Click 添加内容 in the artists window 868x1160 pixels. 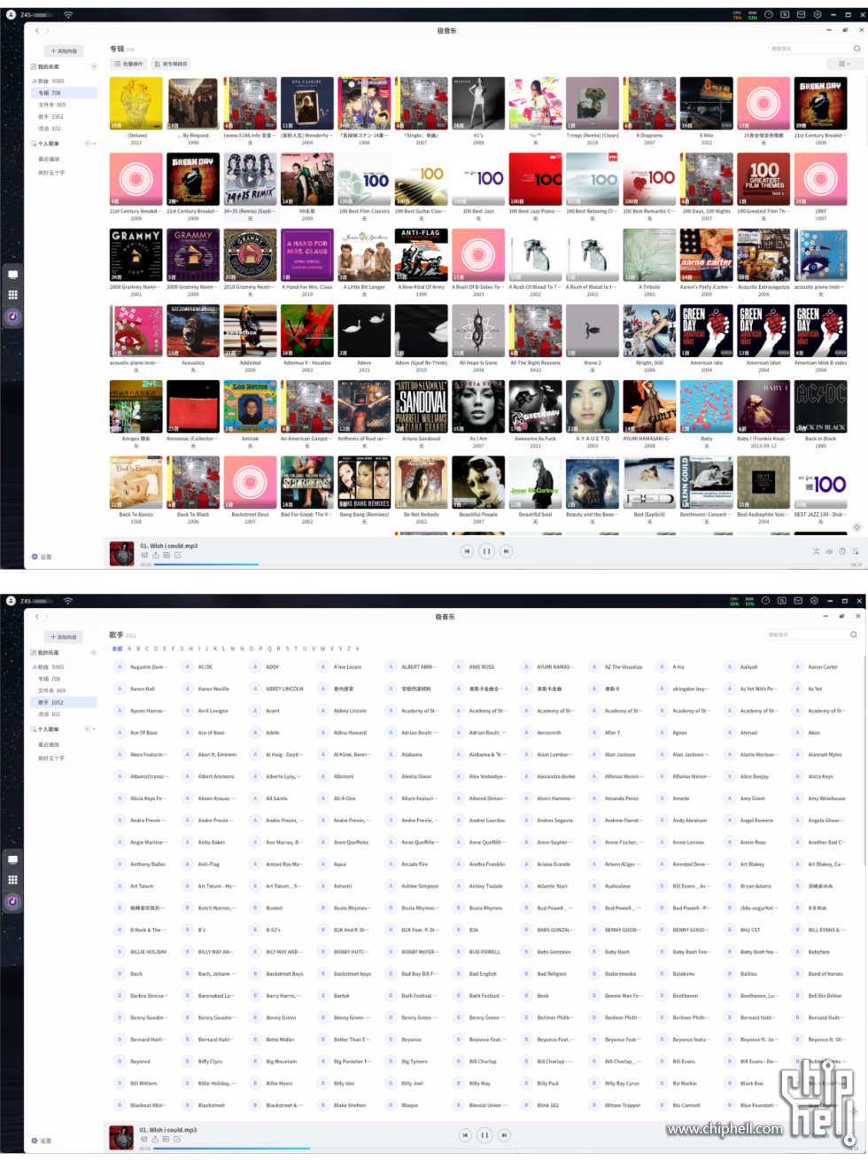pyautogui.click(x=65, y=636)
